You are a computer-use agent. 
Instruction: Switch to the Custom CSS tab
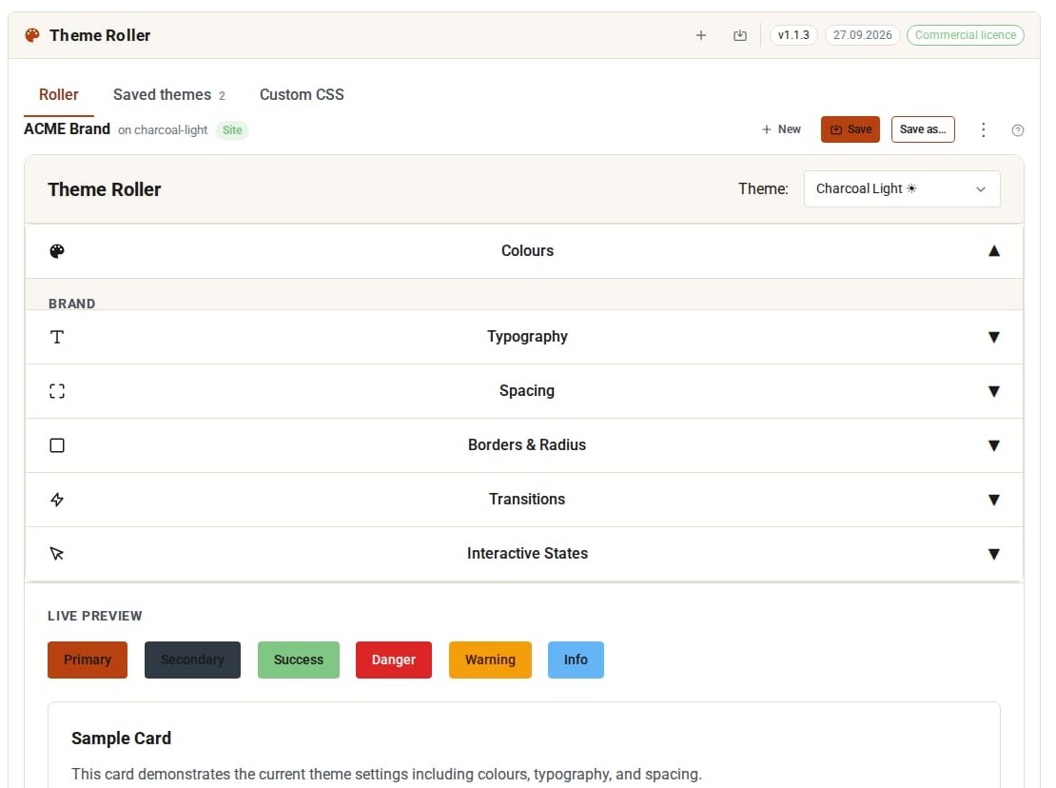click(302, 95)
